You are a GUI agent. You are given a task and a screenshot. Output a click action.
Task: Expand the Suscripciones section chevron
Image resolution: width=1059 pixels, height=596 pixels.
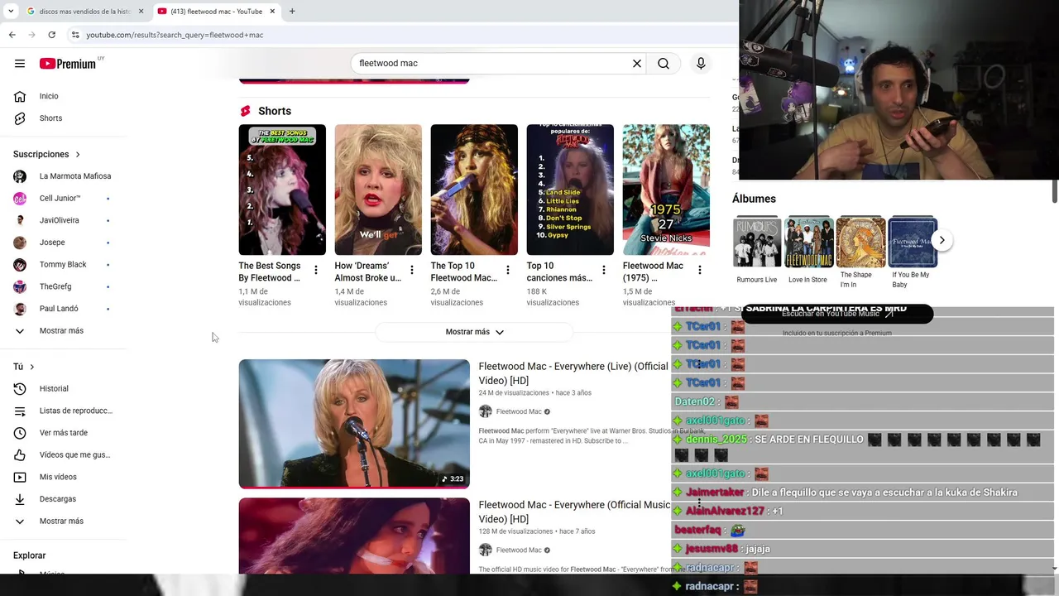[x=78, y=154]
